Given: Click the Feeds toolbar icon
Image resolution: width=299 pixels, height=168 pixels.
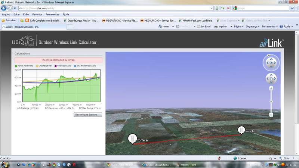Looking at the screenshot, I should tap(178, 27).
